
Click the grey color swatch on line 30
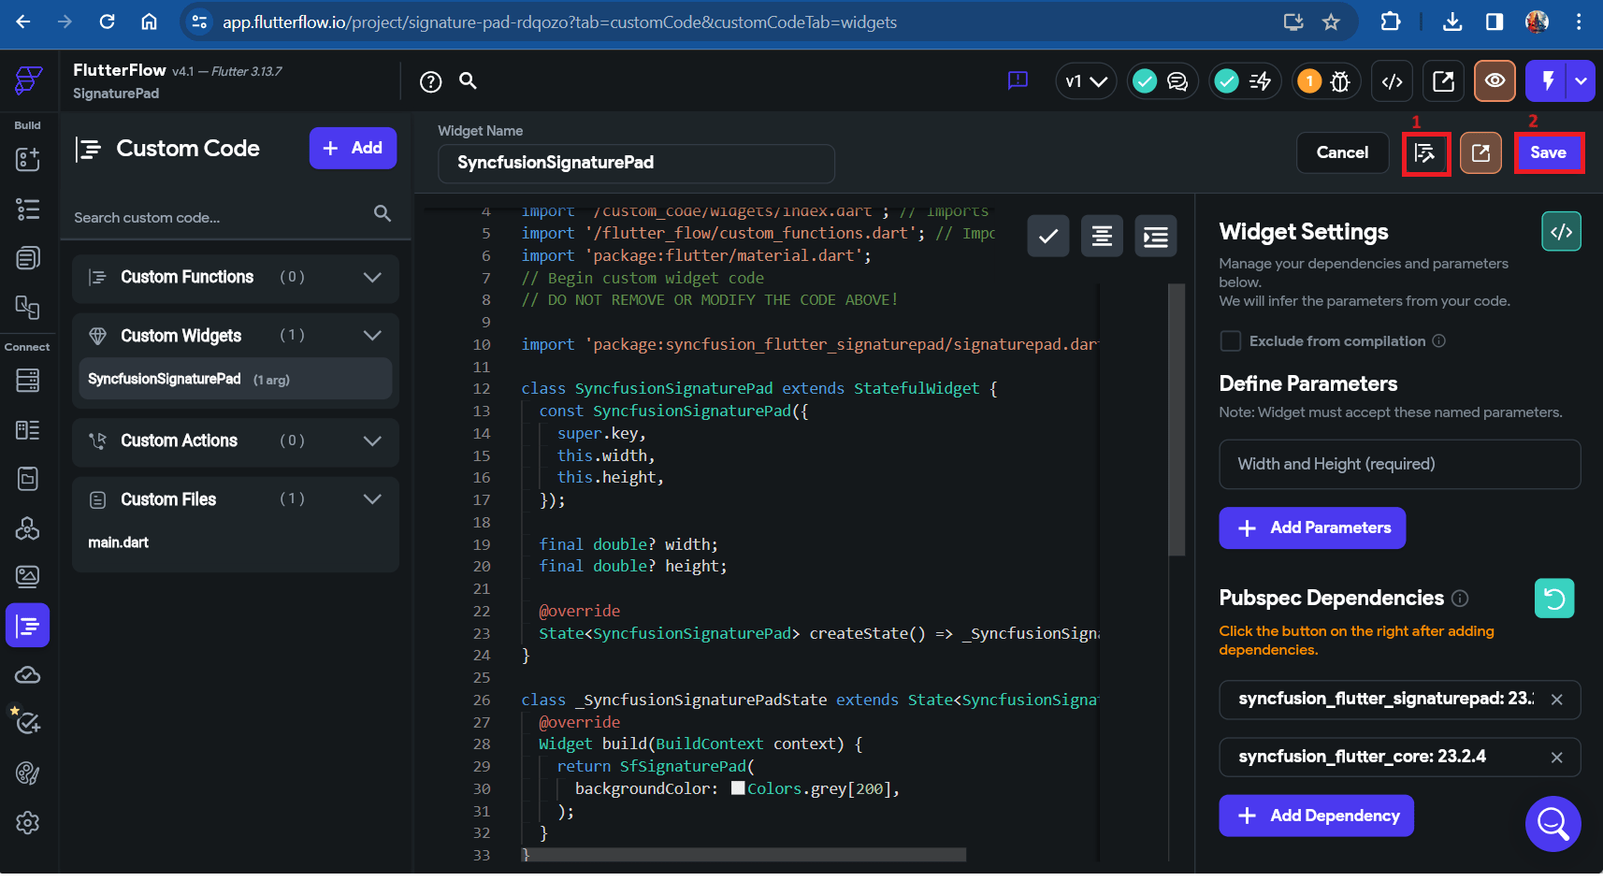tap(738, 788)
